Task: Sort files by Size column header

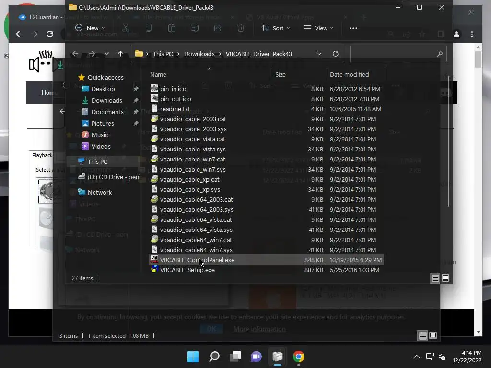Action: [x=280, y=74]
